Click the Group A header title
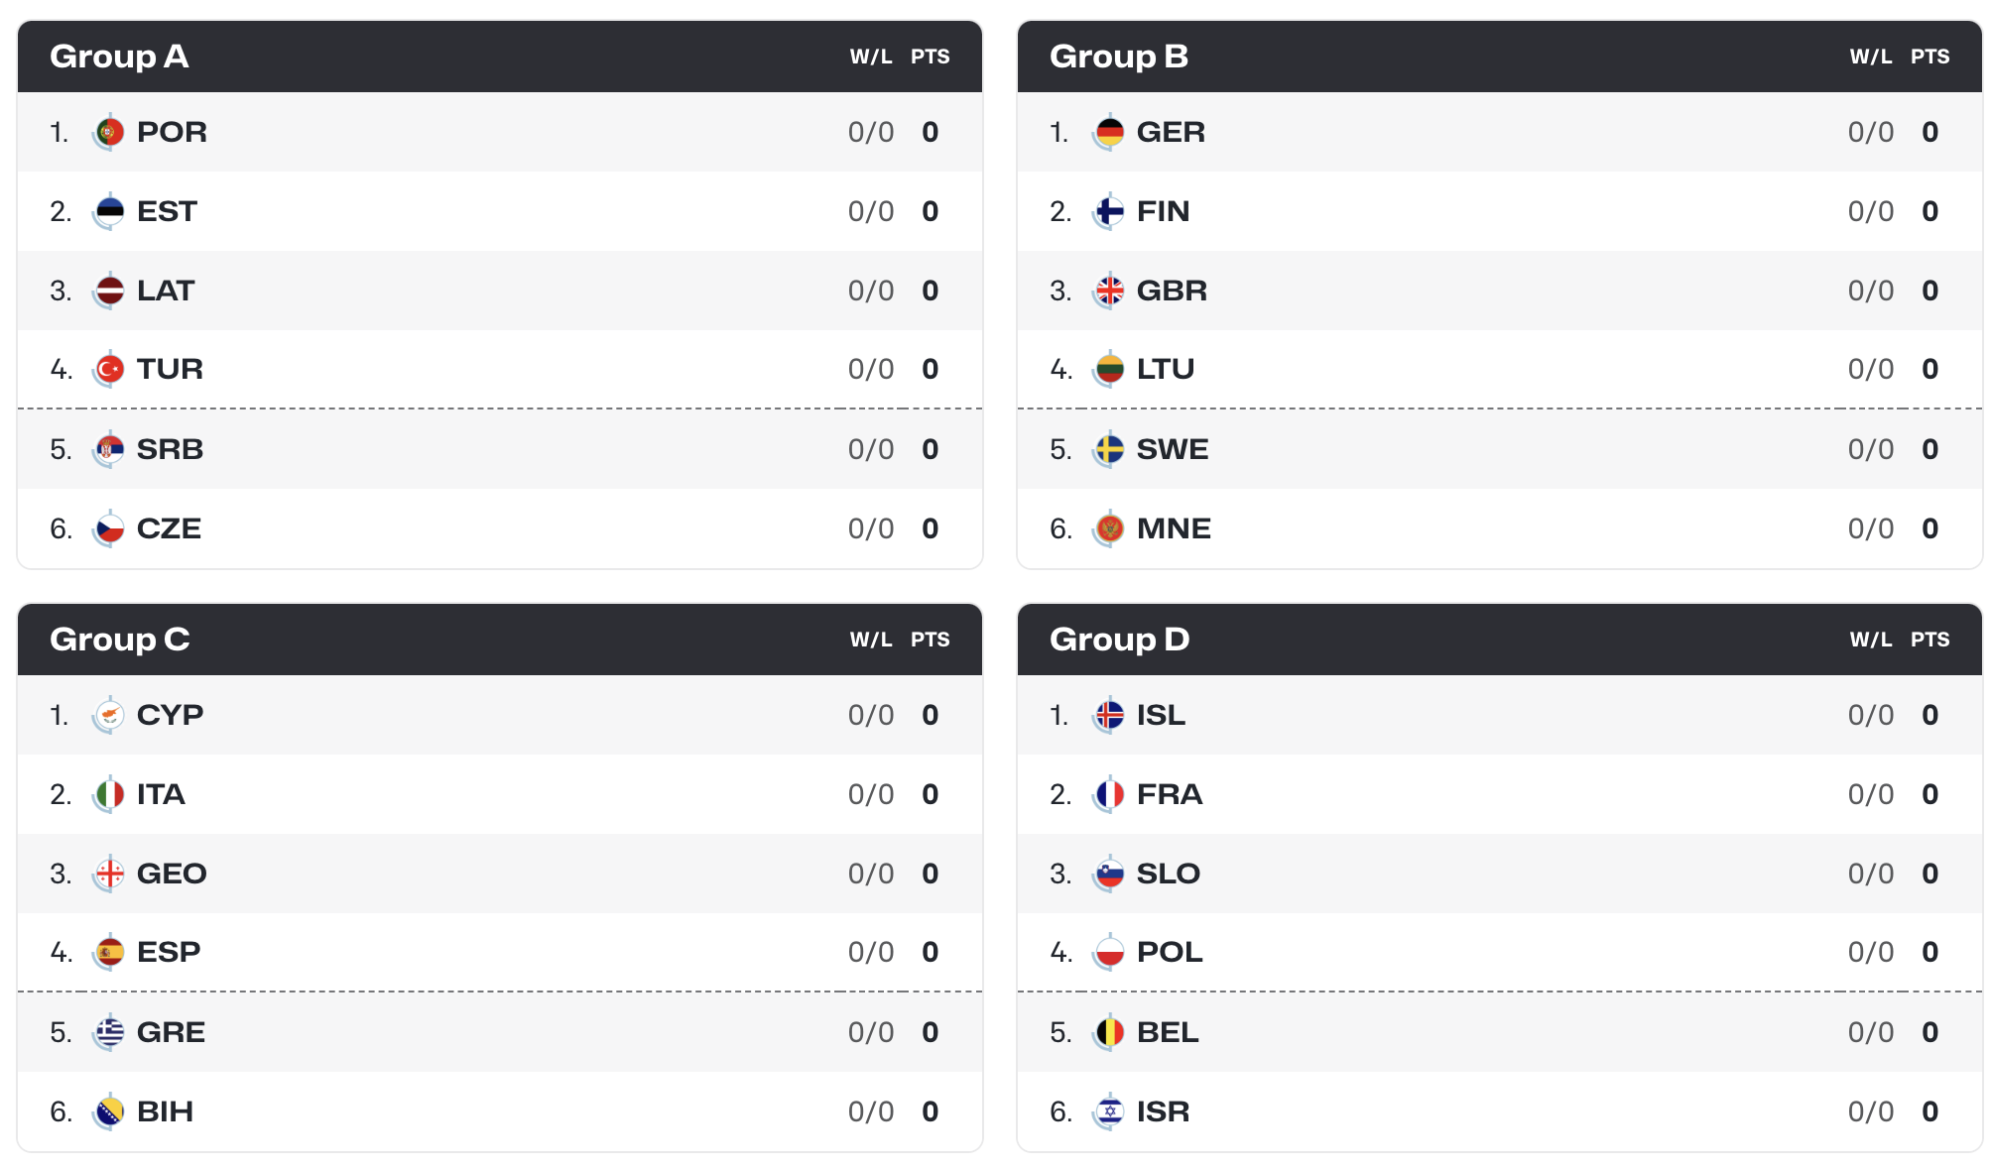The width and height of the screenshot is (1992, 1168). [x=119, y=57]
